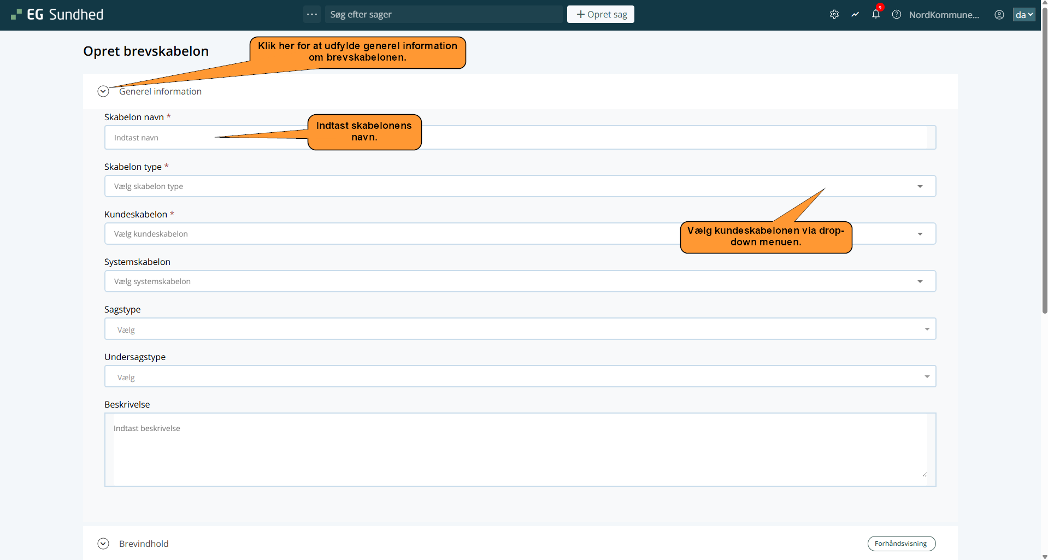
Task: Expand the Brevindhold section
Action: tap(103, 544)
